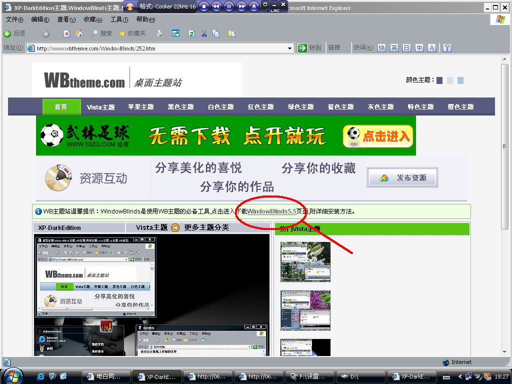Skip to next track in media player
The image size is (512, 384).
click(x=241, y=6)
